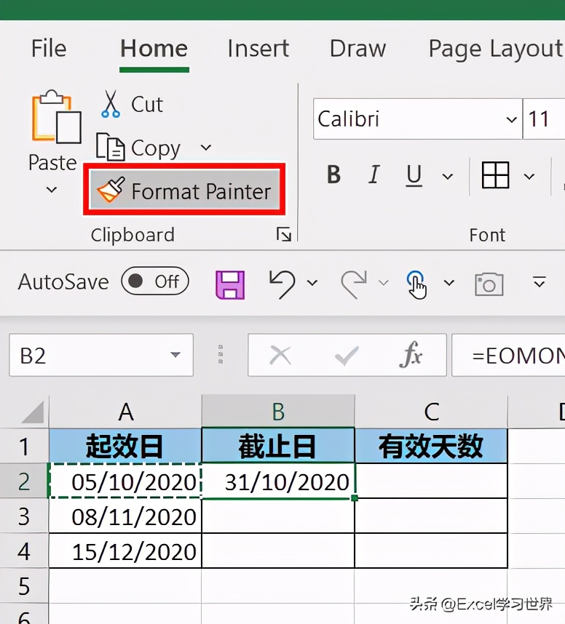The height and width of the screenshot is (624, 565).
Task: Expand the Clipboard dialog launcher
Action: tap(284, 234)
